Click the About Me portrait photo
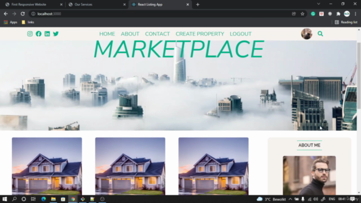Image resolution: width=361 pixels, height=203 pixels. (309, 175)
